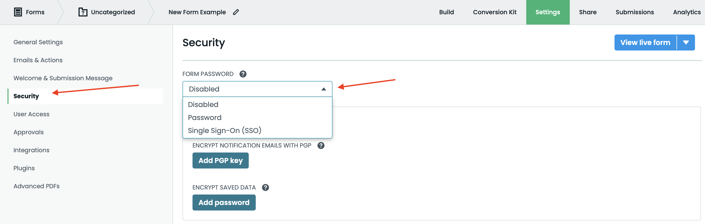Screen dimensions: 705x224
Task: Expand the View live form arrow menu
Action: click(685, 42)
